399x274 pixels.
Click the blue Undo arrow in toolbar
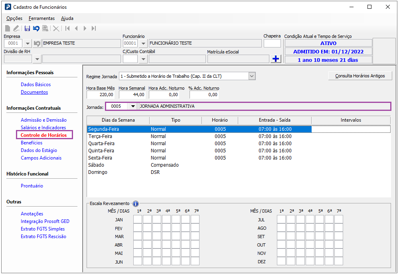tap(36, 28)
